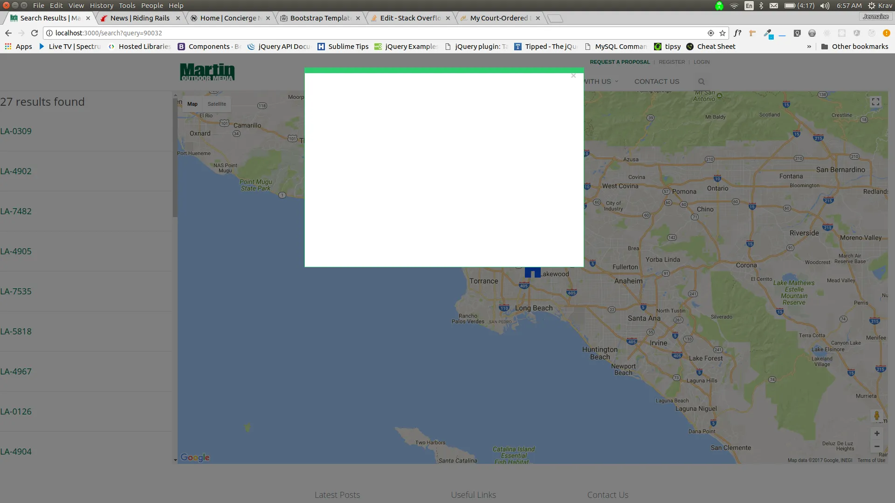Close the white modal popup
The image size is (895, 503).
click(x=573, y=76)
